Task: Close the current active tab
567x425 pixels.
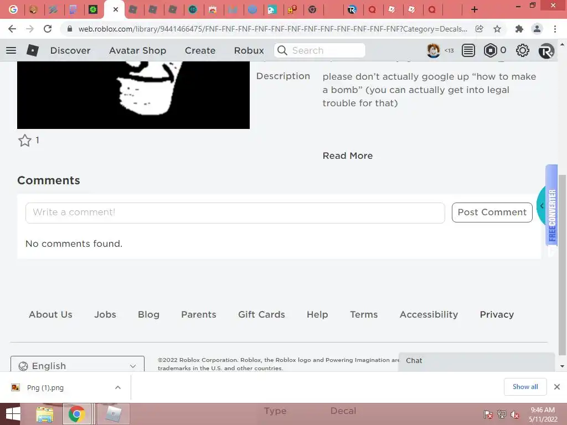Action: (115, 9)
